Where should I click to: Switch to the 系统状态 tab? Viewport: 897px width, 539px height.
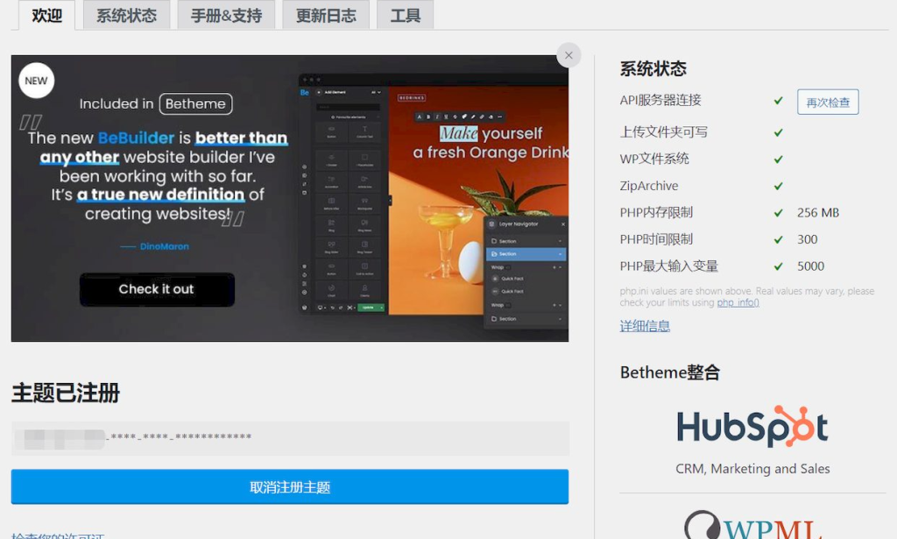126,16
